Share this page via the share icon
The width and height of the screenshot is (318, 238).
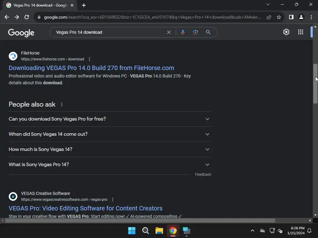(269, 17)
